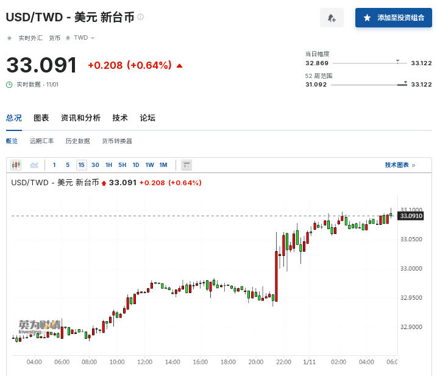Select the 1H chart interval

[108, 165]
